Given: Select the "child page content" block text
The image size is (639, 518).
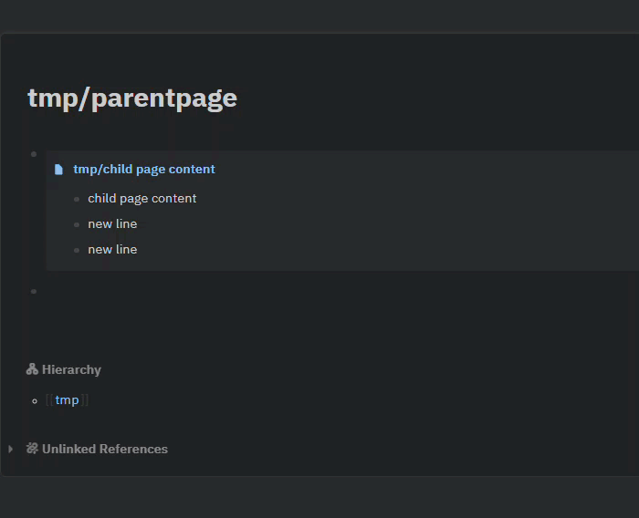Looking at the screenshot, I should [x=142, y=198].
